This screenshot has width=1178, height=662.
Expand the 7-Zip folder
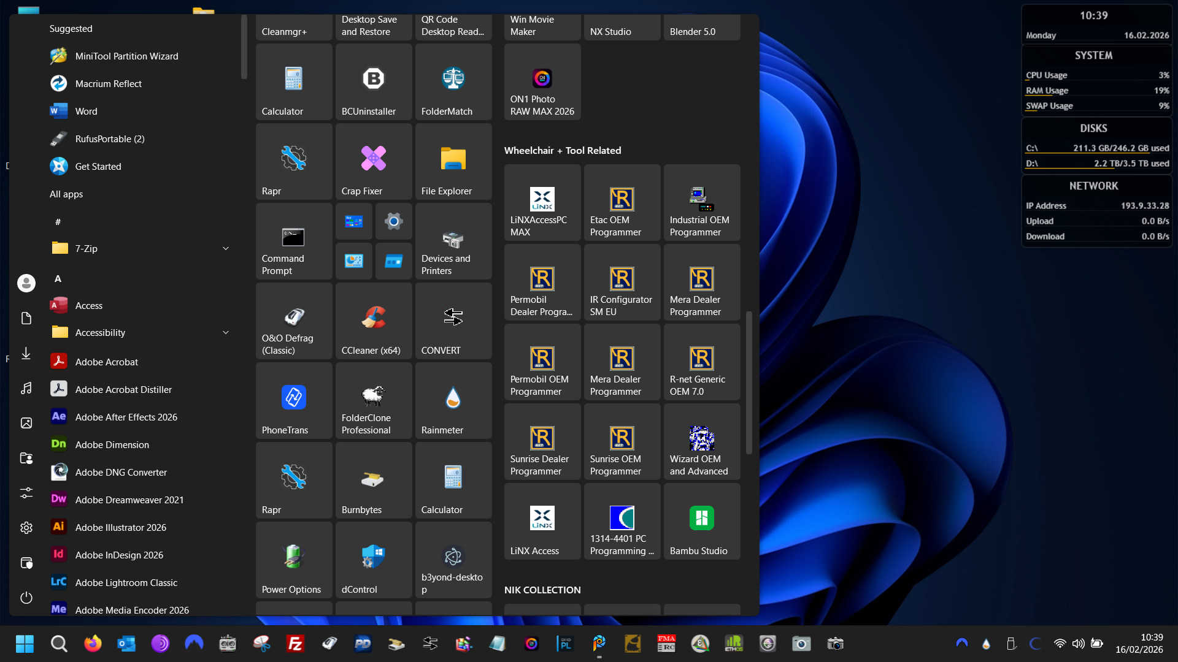(x=225, y=248)
